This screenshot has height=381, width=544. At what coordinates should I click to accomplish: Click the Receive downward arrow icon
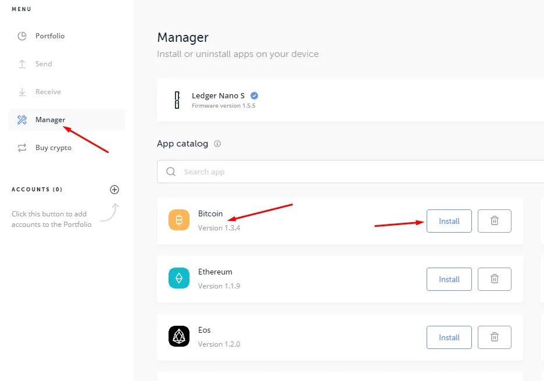[22, 92]
